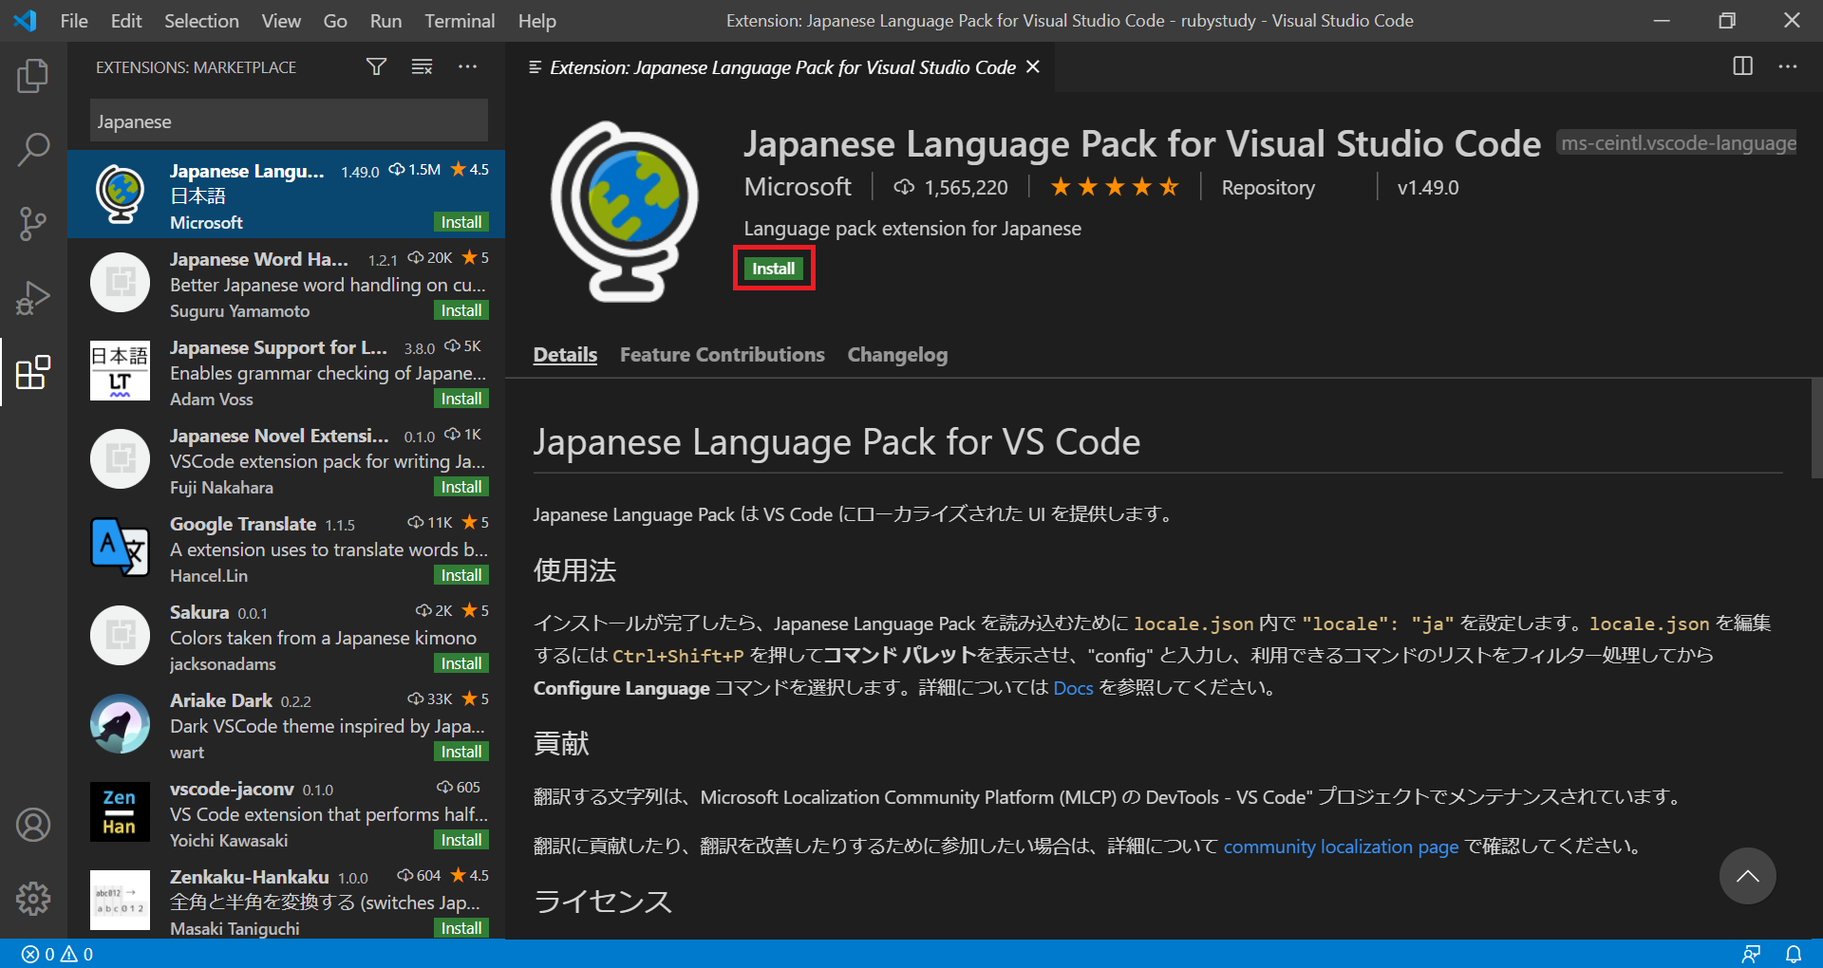Select the vscode-jaconv Zen Han icon
This screenshot has height=968, width=1823.
tap(120, 811)
